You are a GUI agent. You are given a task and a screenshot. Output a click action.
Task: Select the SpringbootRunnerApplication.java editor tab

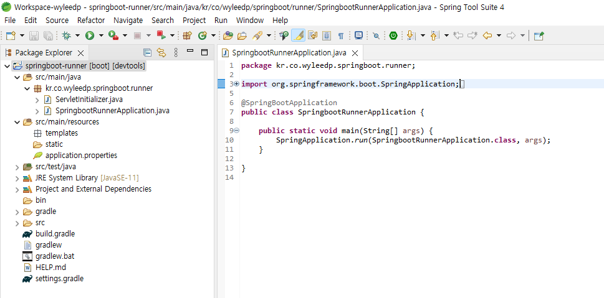[289, 53]
